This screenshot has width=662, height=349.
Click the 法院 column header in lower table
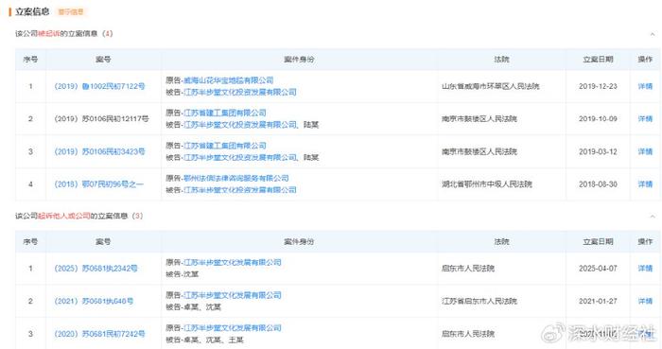tap(501, 242)
